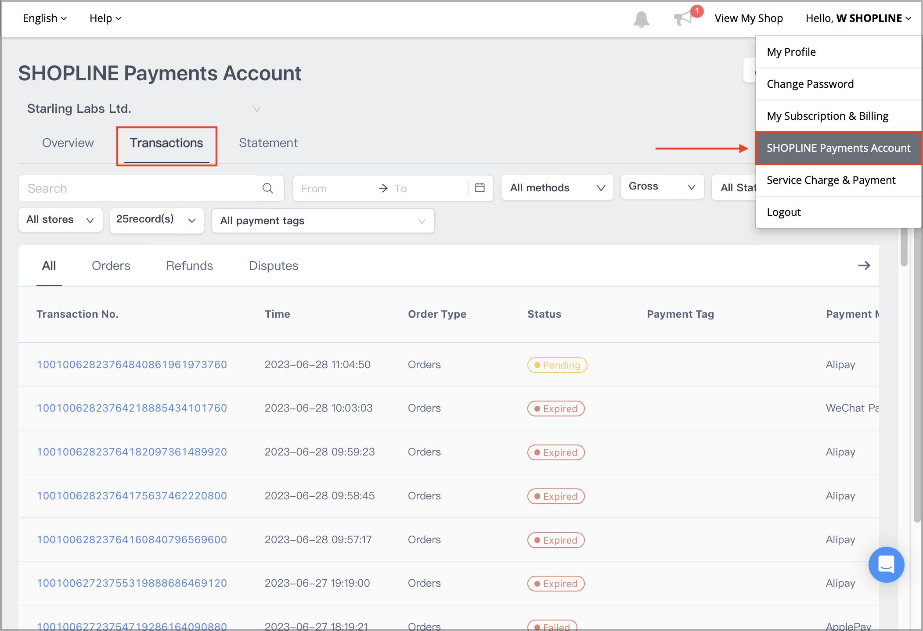Click the time 2023-06-27 19:19:00
Image resolution: width=923 pixels, height=631 pixels.
pyautogui.click(x=317, y=583)
